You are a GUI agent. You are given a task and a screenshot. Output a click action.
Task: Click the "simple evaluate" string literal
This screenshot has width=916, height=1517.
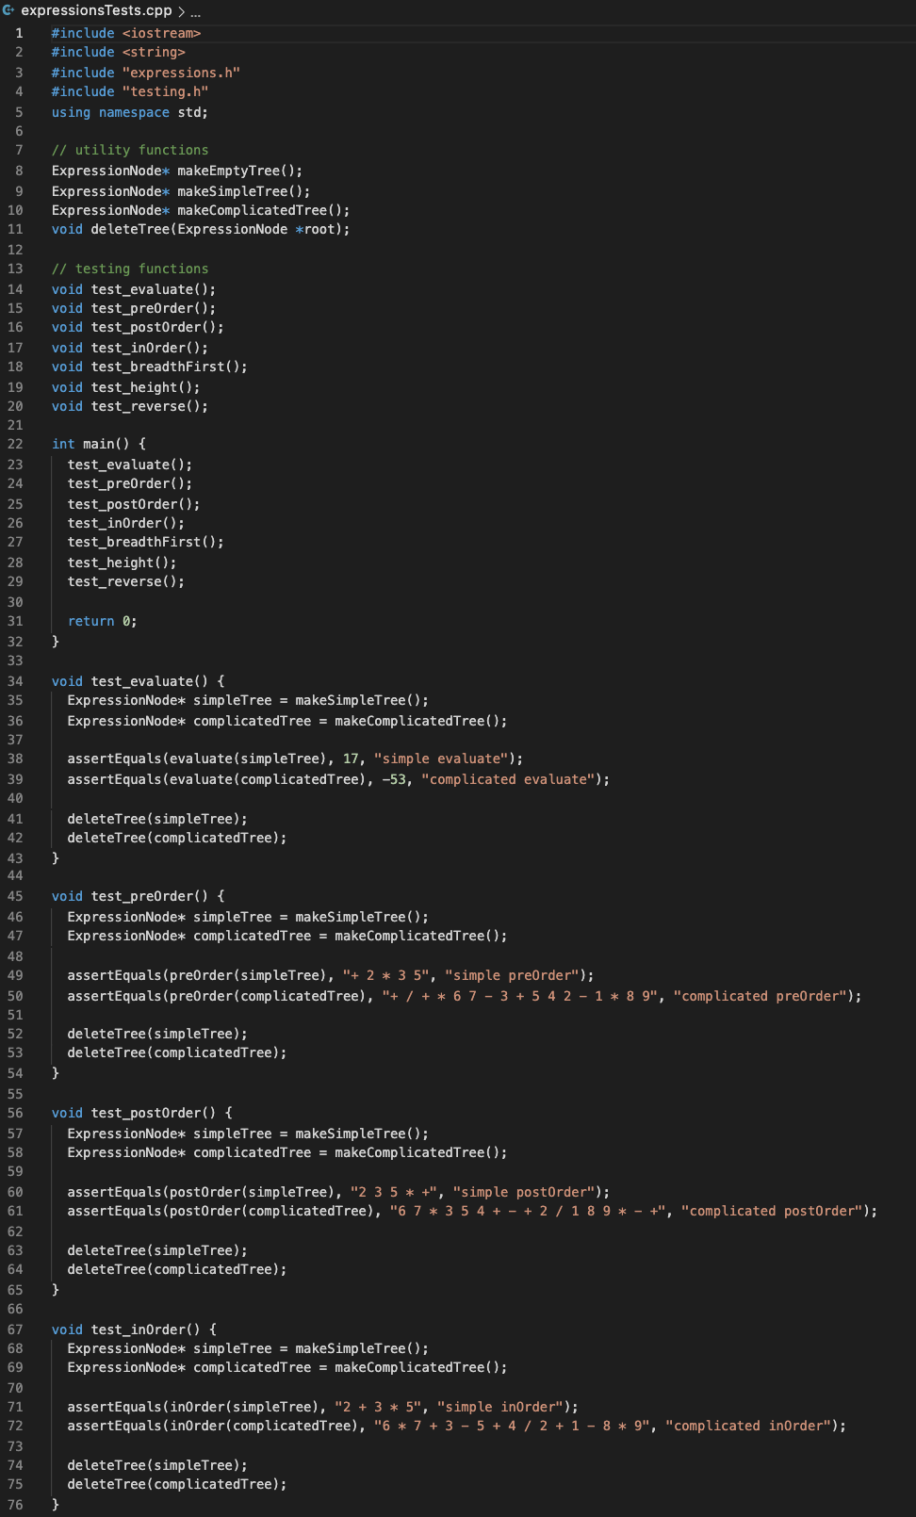441,758
